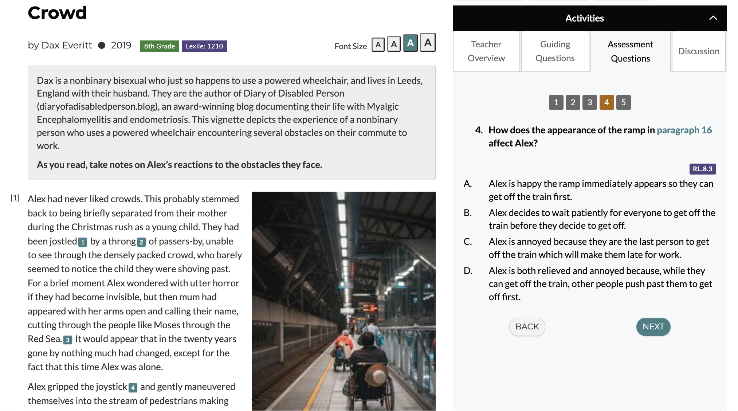Select the second font size A button
The height and width of the screenshot is (411, 738).
pyautogui.click(x=394, y=44)
